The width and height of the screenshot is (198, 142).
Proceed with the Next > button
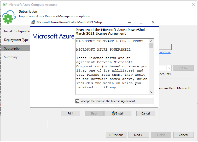point(138,135)
